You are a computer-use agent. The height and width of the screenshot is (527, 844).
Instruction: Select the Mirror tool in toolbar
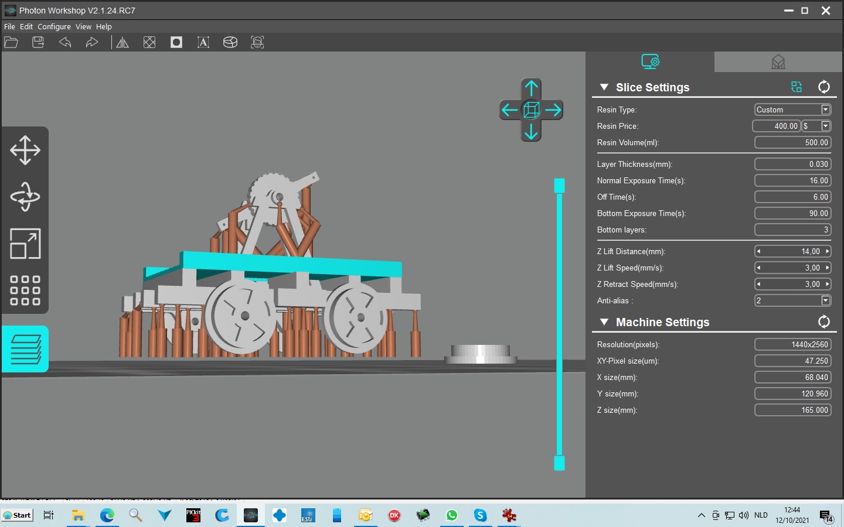122,42
